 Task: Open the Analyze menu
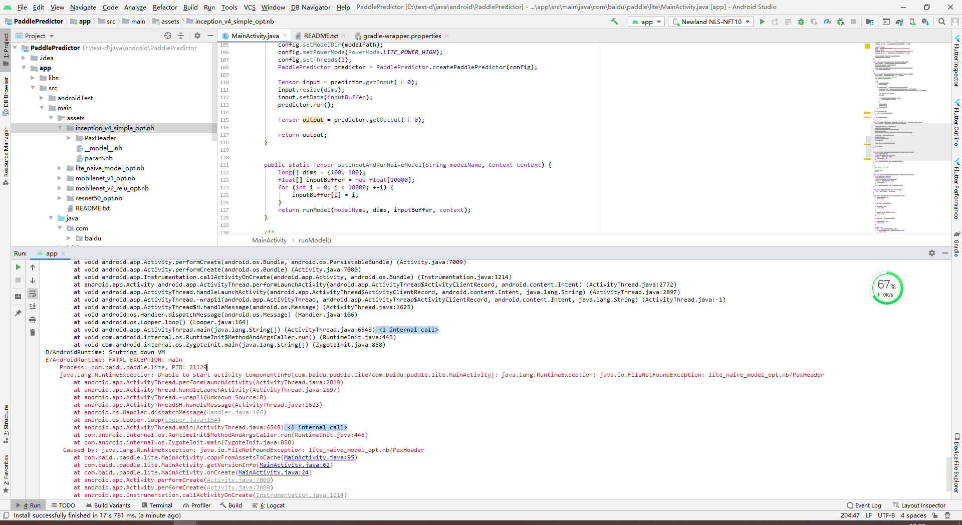pyautogui.click(x=135, y=7)
